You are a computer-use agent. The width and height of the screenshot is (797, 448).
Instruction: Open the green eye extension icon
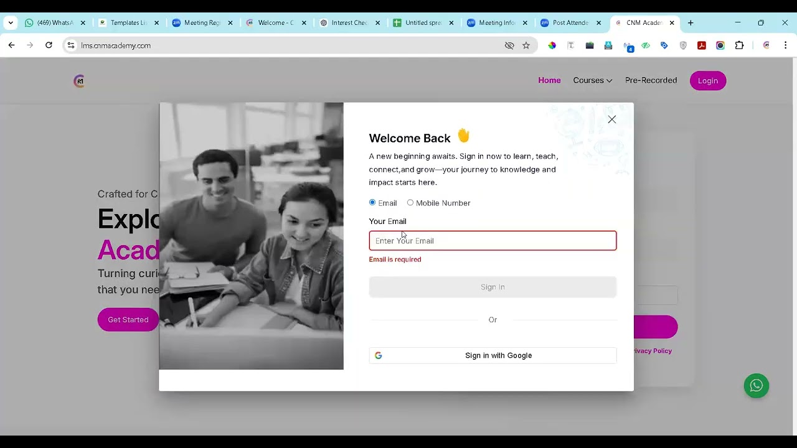tap(646, 45)
